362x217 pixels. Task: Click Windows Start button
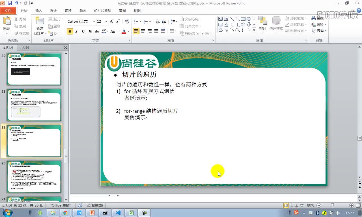(7, 212)
